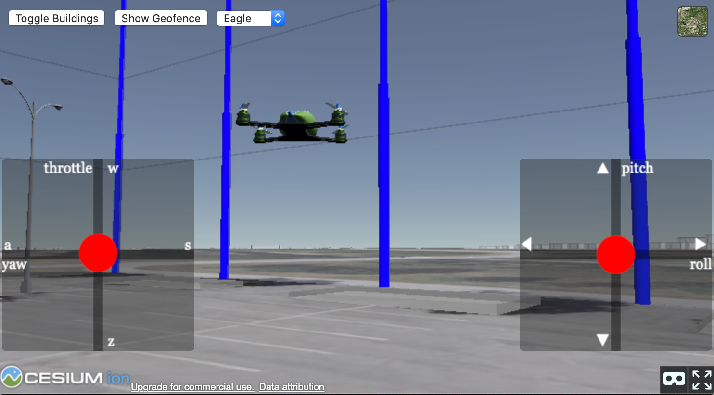The image size is (714, 395).
Task: Open the Upgrade for commercial use link
Action: click(192, 387)
